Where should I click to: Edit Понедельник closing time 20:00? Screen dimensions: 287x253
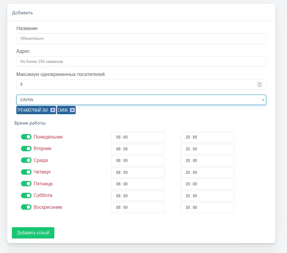[207, 137]
